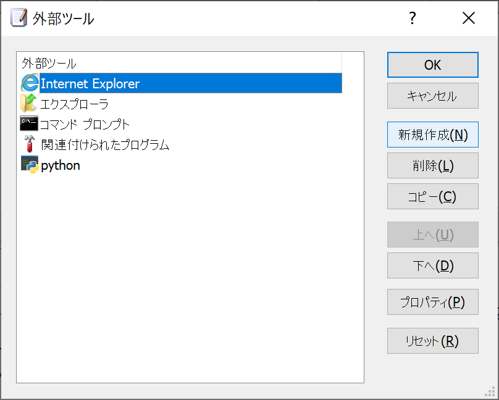
Task: Select the Internet Explorer list entry
Action: click(x=191, y=83)
